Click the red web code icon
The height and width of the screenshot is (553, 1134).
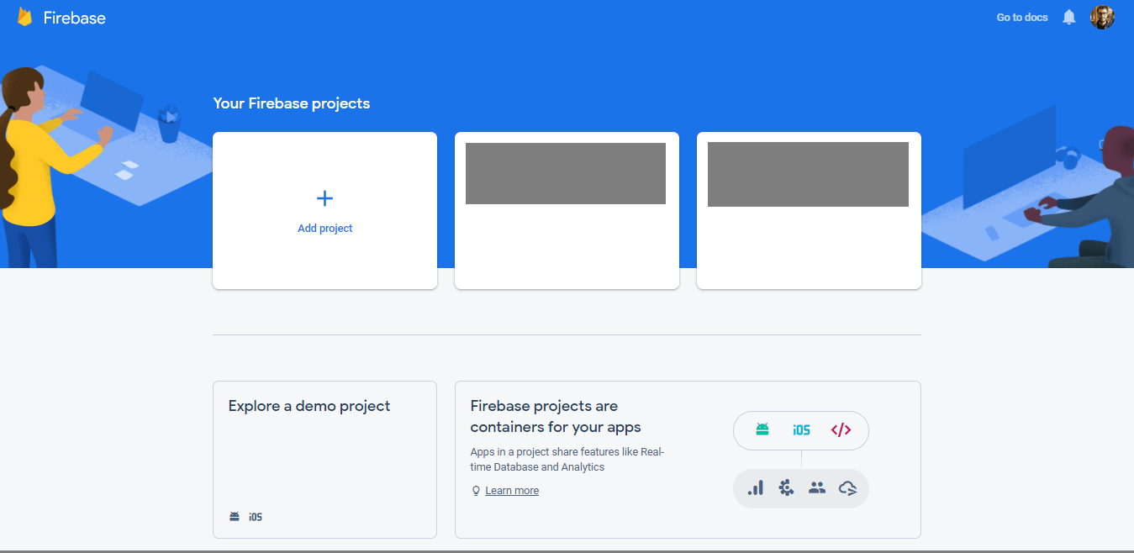[x=841, y=430]
